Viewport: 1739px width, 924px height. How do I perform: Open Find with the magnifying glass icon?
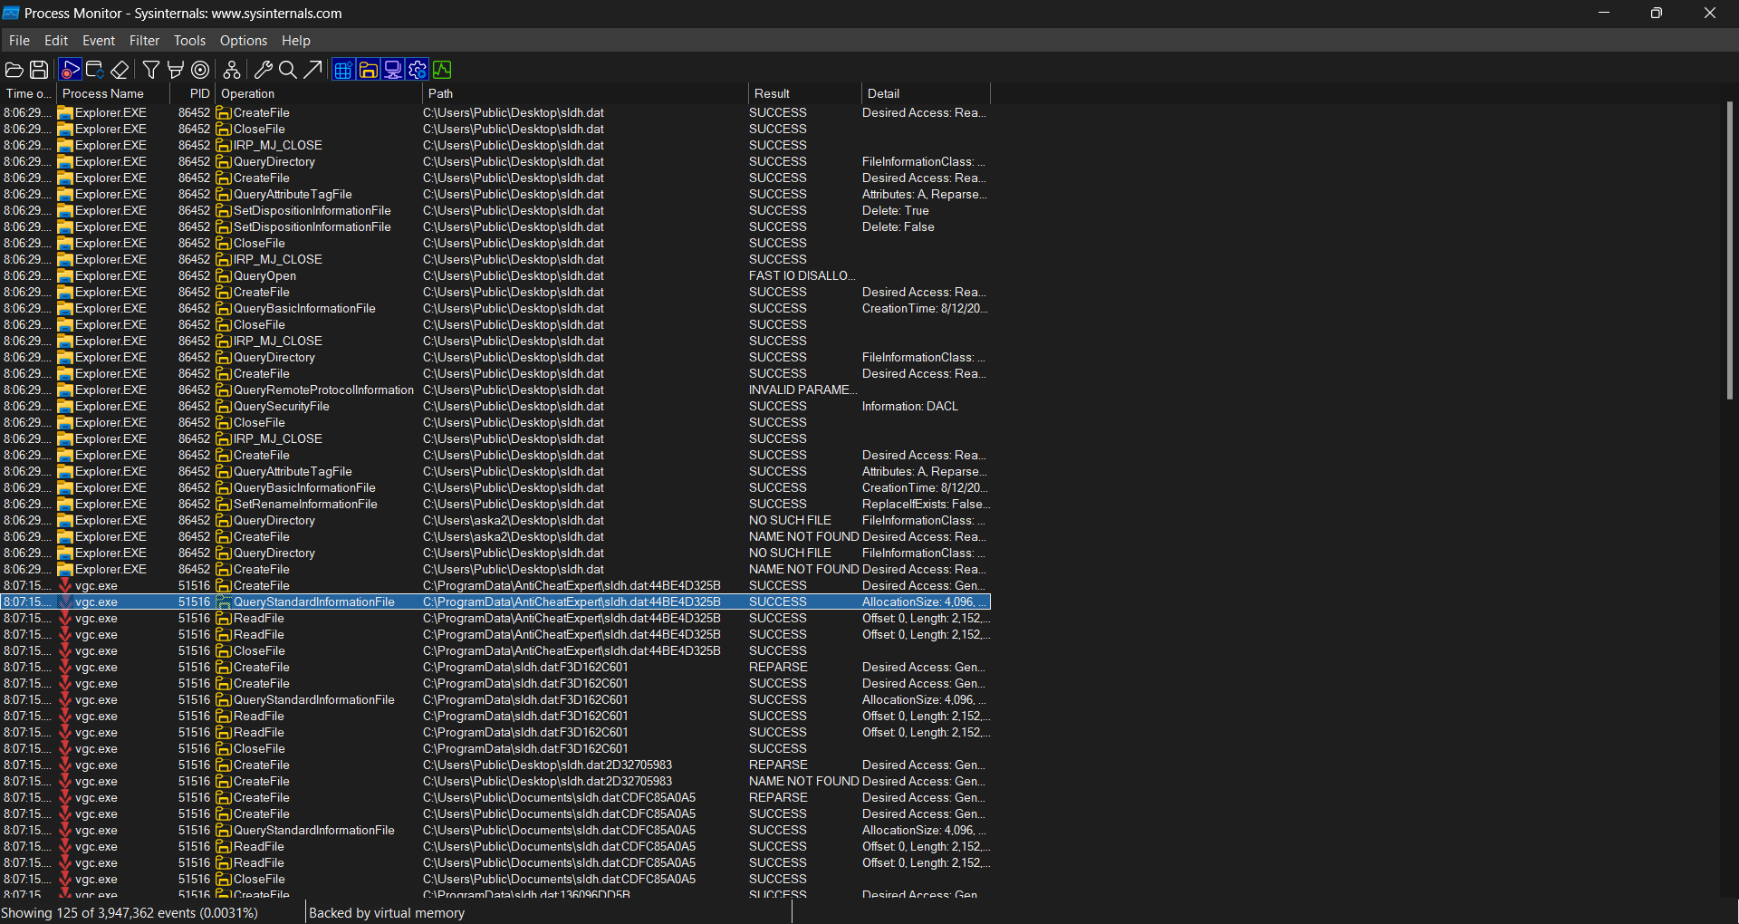tap(288, 70)
